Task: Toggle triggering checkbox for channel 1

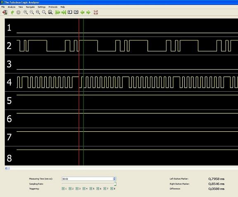Action: pos(63,188)
